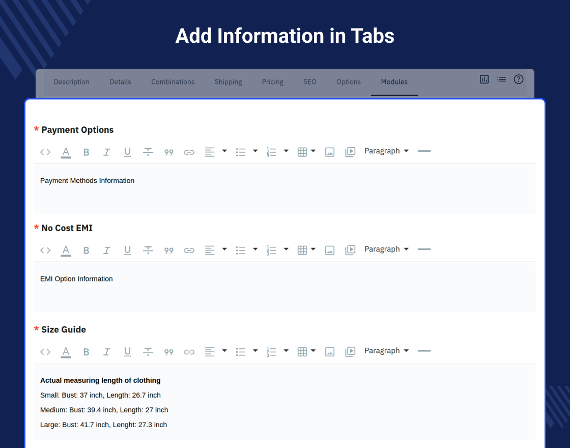Insert link in Payment Options editor
Image resolution: width=570 pixels, height=448 pixels.
(189, 152)
